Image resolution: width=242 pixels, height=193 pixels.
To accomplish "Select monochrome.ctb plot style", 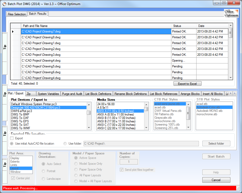I will coord(170,121).
